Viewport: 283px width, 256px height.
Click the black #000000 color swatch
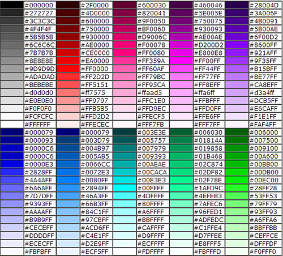coord(12,5)
